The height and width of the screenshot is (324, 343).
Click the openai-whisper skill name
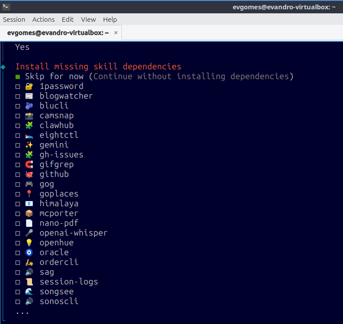click(x=73, y=233)
